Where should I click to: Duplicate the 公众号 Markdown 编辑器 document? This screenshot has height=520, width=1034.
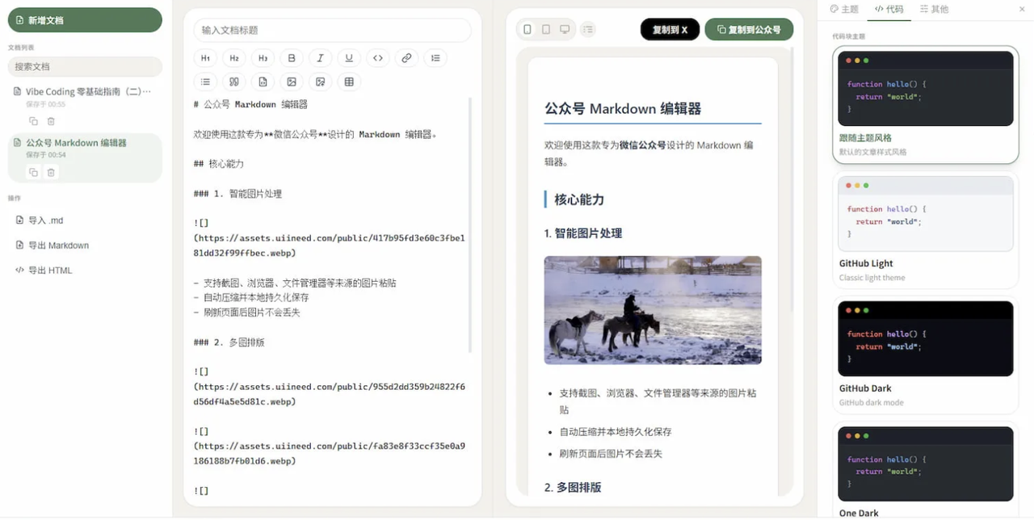tap(33, 172)
